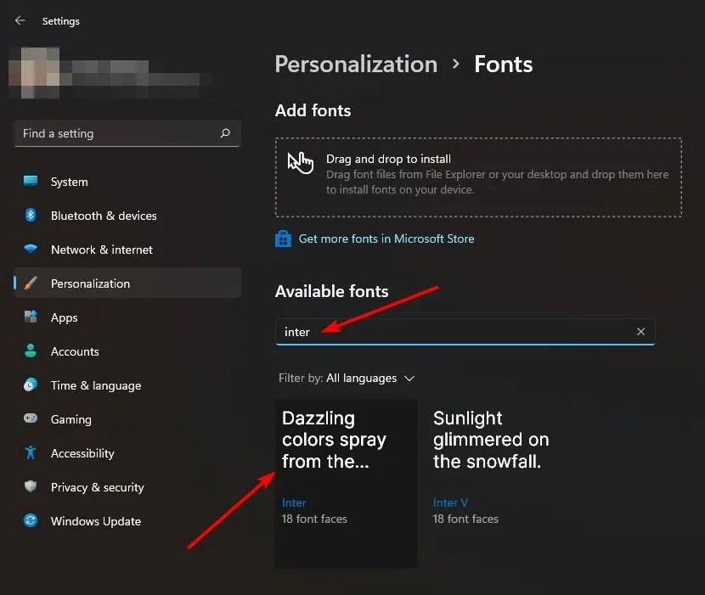Click the Microsoft Store bag icon
The height and width of the screenshot is (595, 705).
[283, 239]
